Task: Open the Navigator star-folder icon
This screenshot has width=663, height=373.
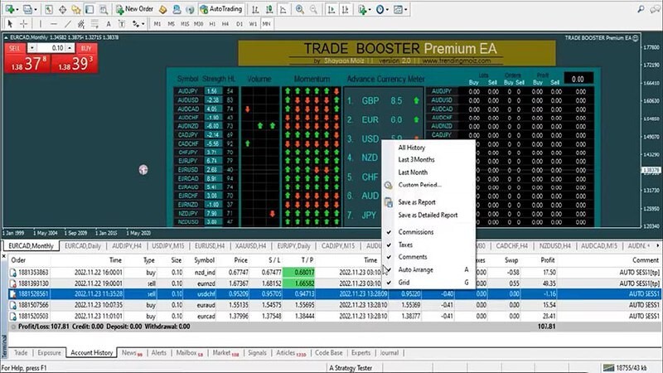Action: [x=76, y=9]
